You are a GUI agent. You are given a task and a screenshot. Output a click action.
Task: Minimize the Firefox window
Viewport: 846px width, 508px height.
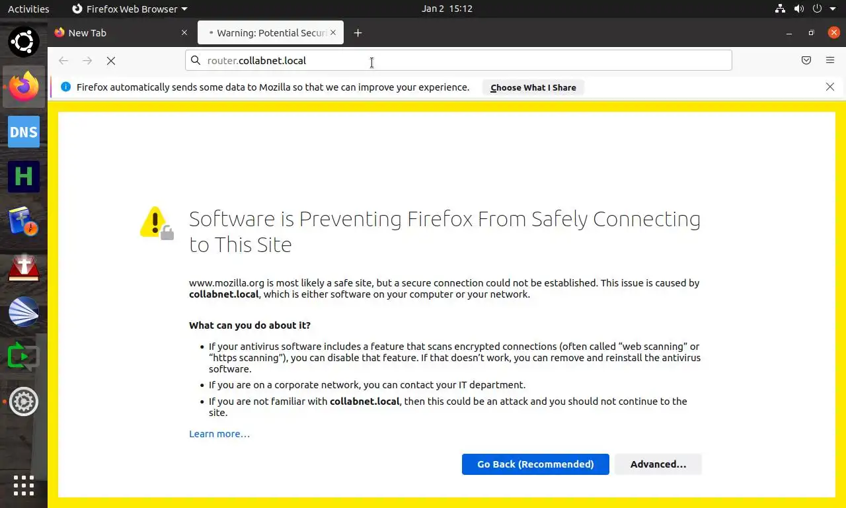pos(789,32)
